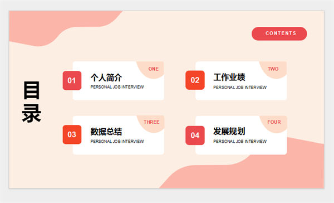This screenshot has height=203, width=334.
Task: Select the FOUR corner label
Action: point(274,122)
